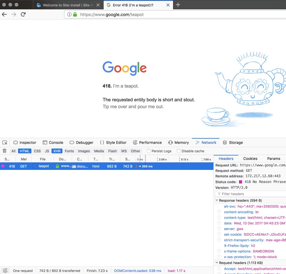The image size is (286, 274).
Task: Open the Cookies details tab
Action: [x=250, y=159]
